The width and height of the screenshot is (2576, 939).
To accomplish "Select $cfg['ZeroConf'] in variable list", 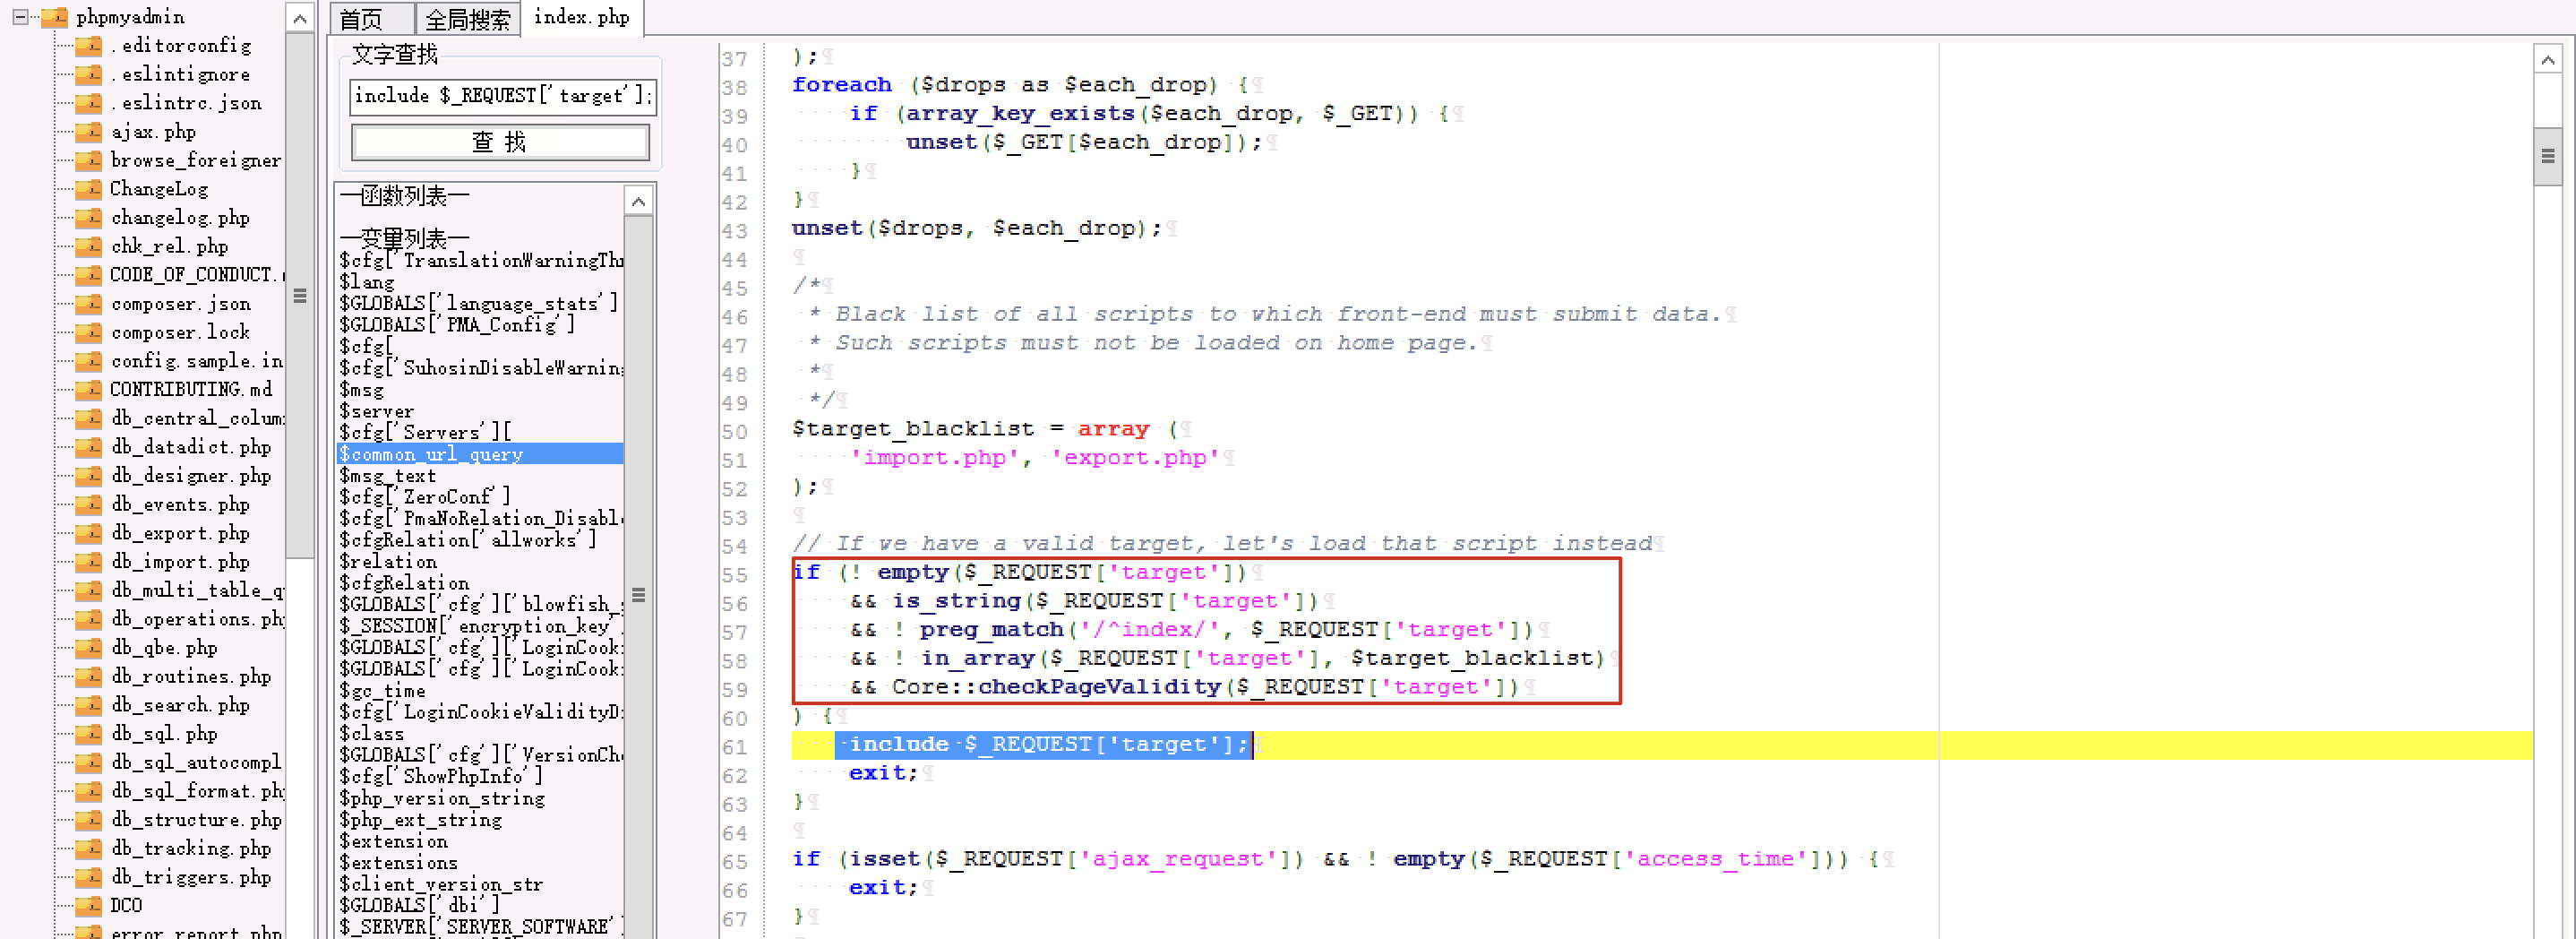I will (425, 497).
